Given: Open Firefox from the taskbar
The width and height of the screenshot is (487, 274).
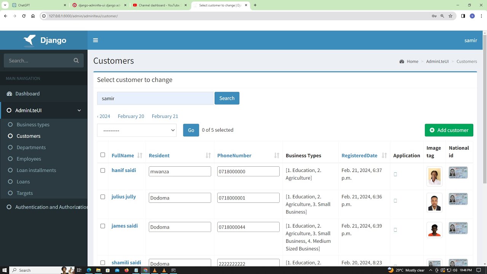Looking at the screenshot, I should click(127, 270).
